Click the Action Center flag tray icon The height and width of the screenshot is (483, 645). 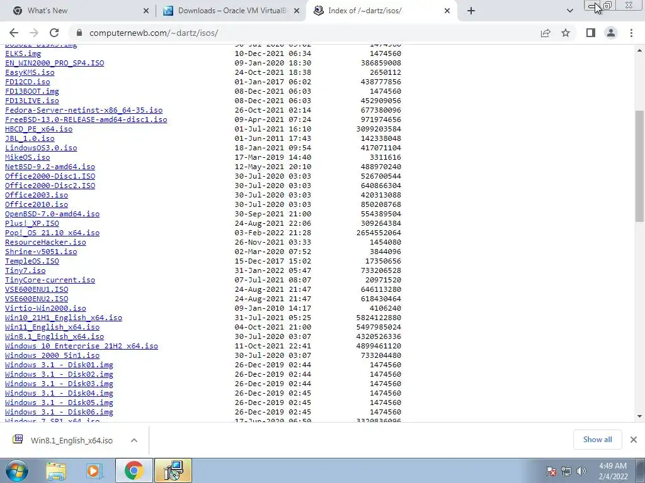[551, 471]
